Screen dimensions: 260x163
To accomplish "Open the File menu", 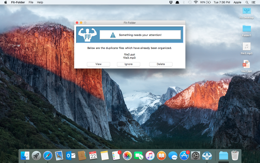I will [x=31, y=2].
